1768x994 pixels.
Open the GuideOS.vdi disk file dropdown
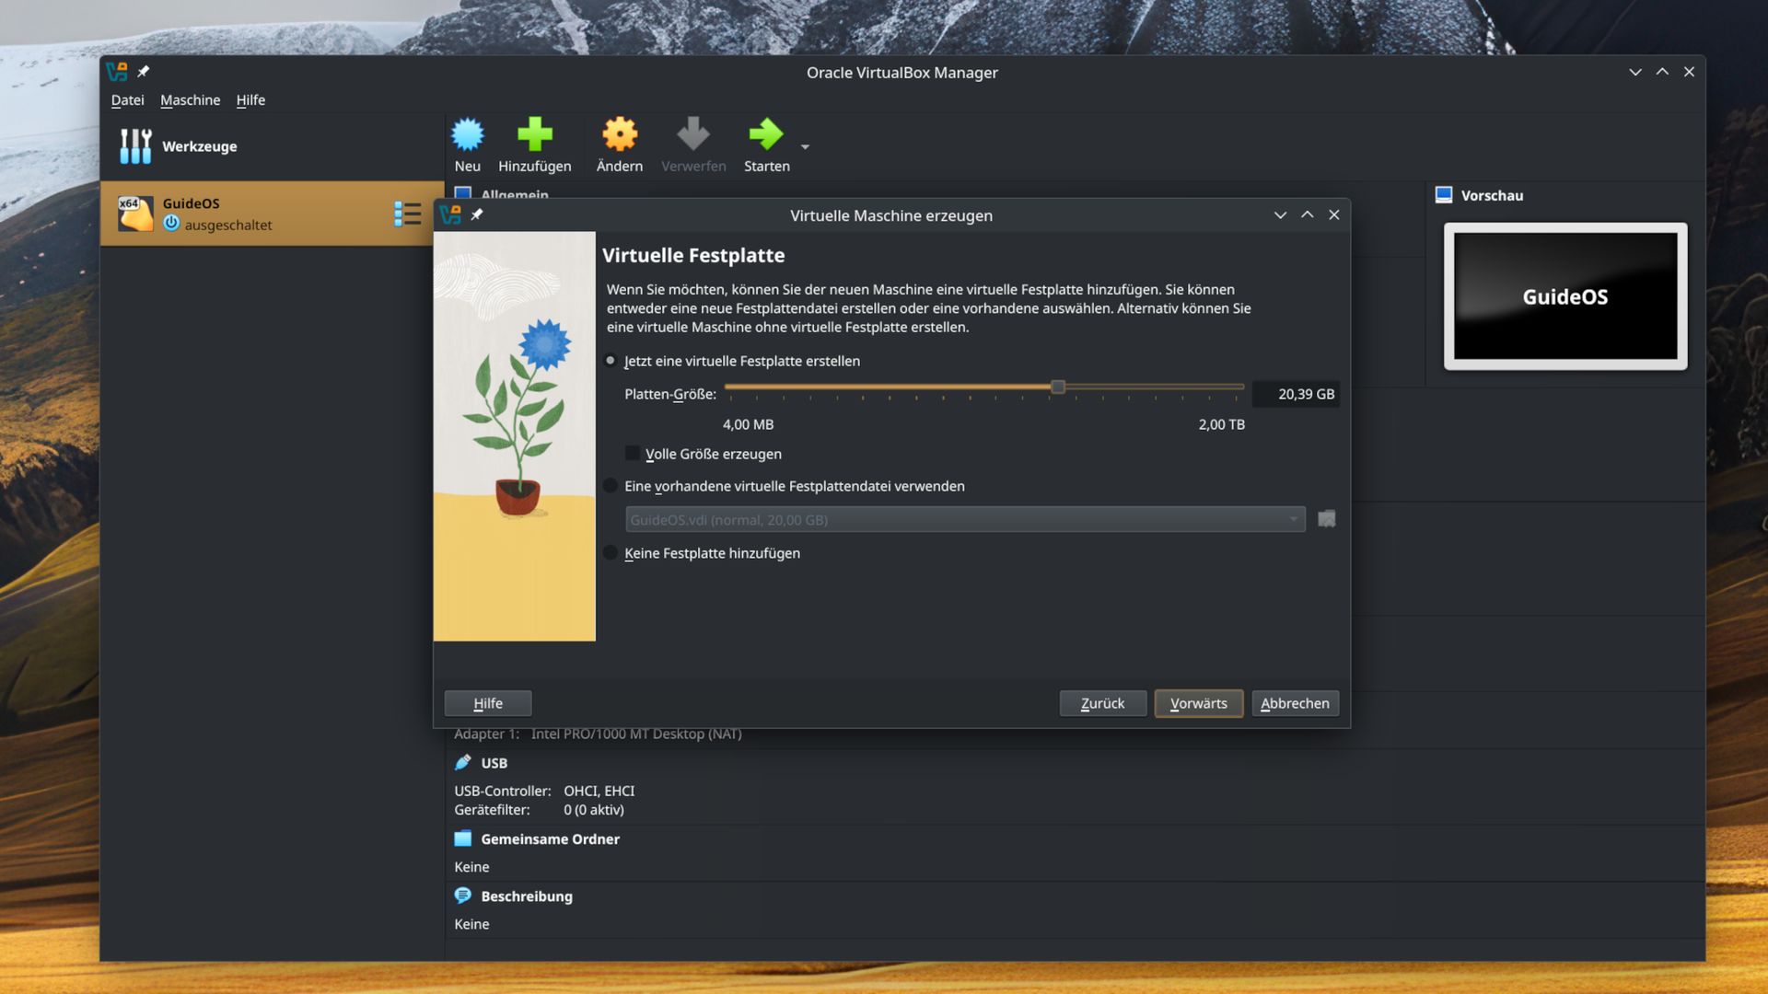point(965,519)
